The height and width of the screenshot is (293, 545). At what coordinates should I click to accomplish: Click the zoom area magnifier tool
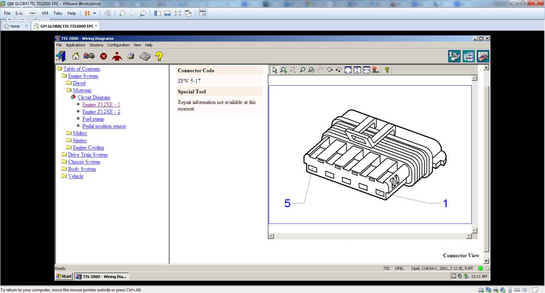(311, 70)
